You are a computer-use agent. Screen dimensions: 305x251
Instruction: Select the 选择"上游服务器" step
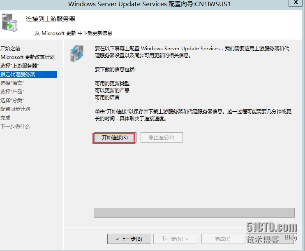click(x=20, y=66)
